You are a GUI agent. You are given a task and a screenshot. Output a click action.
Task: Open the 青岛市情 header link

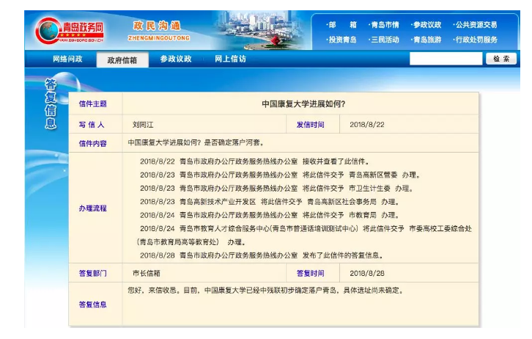[x=384, y=25]
